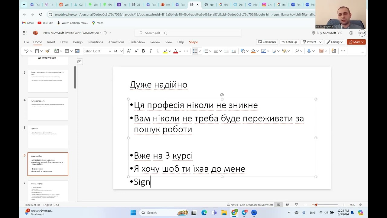Image resolution: width=387 pixels, height=218 pixels.
Task: Open the Editing mode dropdown
Action: [x=335, y=42]
